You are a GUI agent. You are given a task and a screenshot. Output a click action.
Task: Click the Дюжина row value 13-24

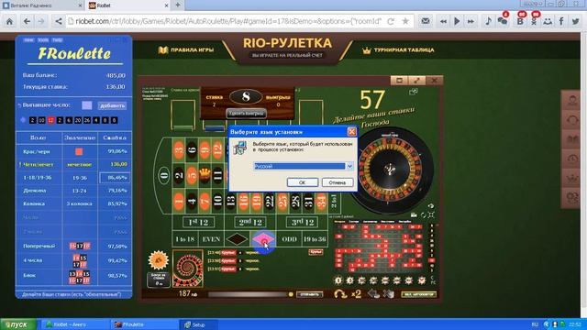tap(80, 191)
